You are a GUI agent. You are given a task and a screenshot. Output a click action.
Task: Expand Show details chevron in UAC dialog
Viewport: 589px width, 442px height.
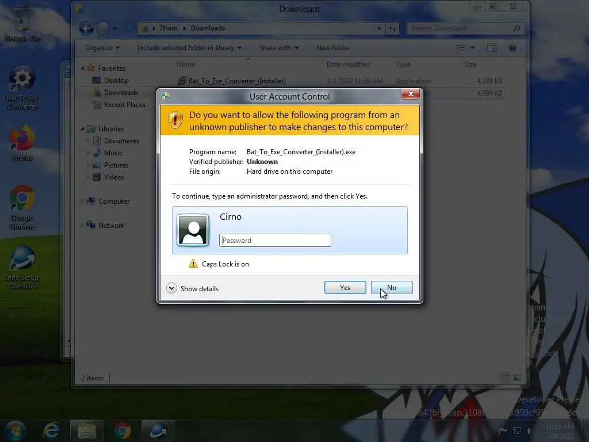[x=171, y=288]
